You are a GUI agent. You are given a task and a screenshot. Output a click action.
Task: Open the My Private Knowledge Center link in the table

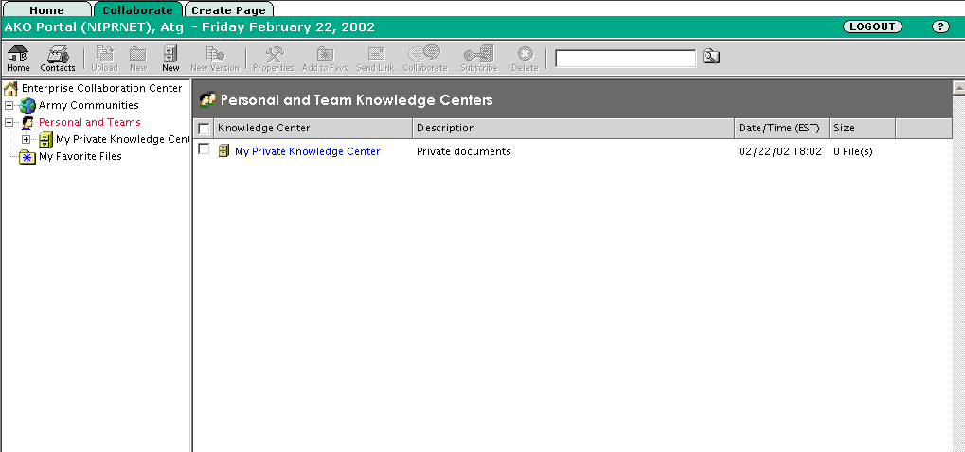coord(307,151)
